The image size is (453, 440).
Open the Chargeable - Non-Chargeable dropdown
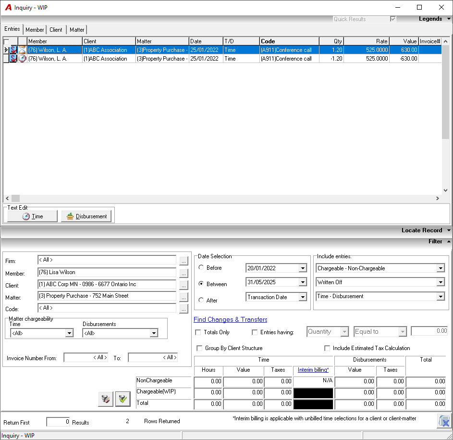click(441, 268)
